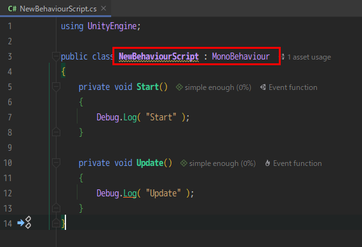Viewport: 362px width, 247px height.
Task: Click the "Start" string literal on line 7
Action: [161, 117]
